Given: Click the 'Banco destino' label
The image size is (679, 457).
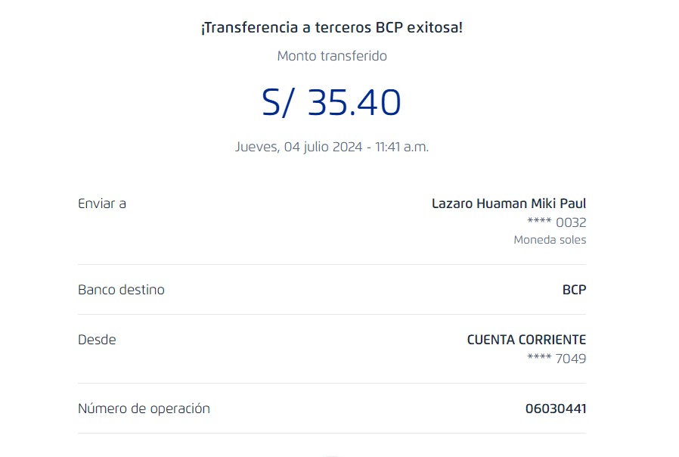Looking at the screenshot, I should tap(121, 290).
